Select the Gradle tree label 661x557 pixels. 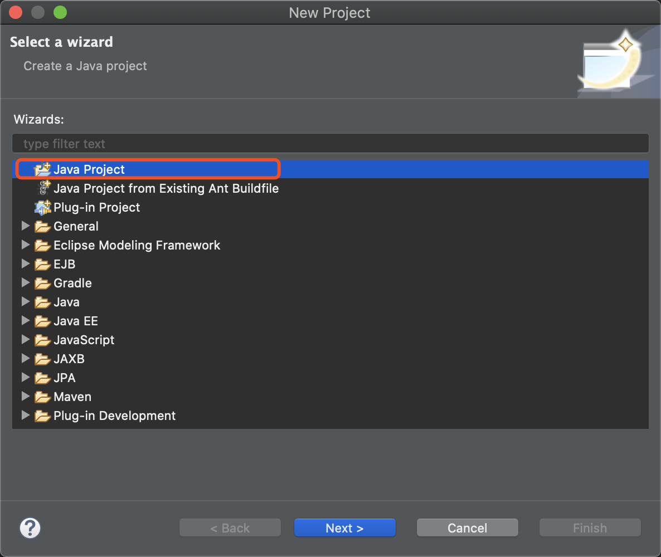click(72, 283)
